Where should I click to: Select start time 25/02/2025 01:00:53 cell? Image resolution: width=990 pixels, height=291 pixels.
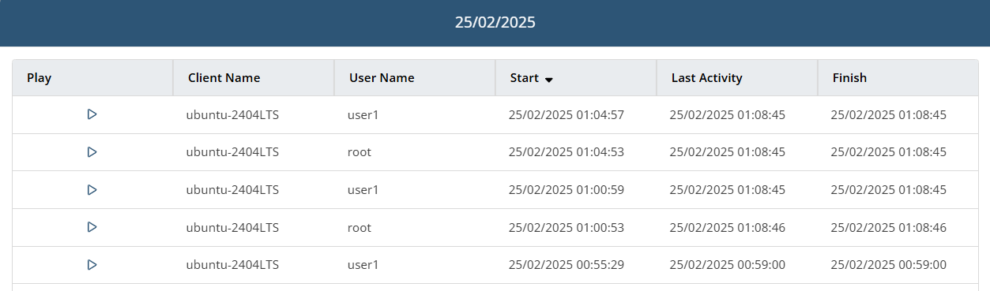[567, 227]
